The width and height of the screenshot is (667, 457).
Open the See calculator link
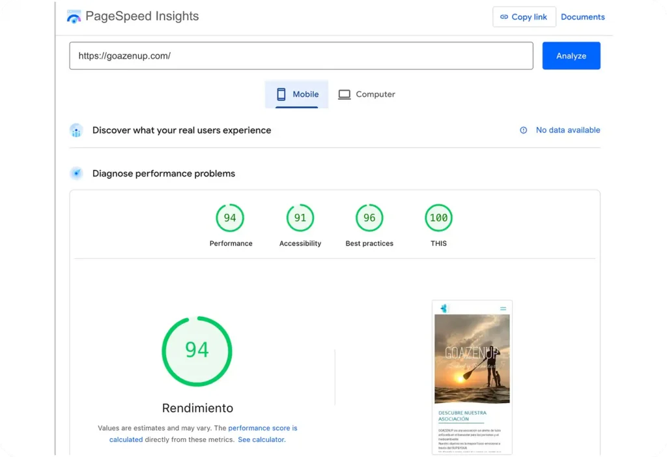(x=261, y=439)
